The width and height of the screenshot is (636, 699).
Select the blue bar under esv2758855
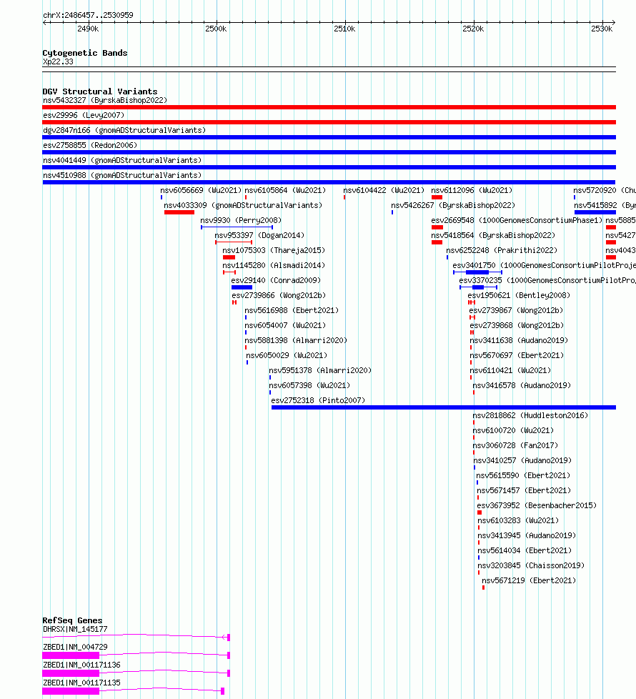(329, 152)
